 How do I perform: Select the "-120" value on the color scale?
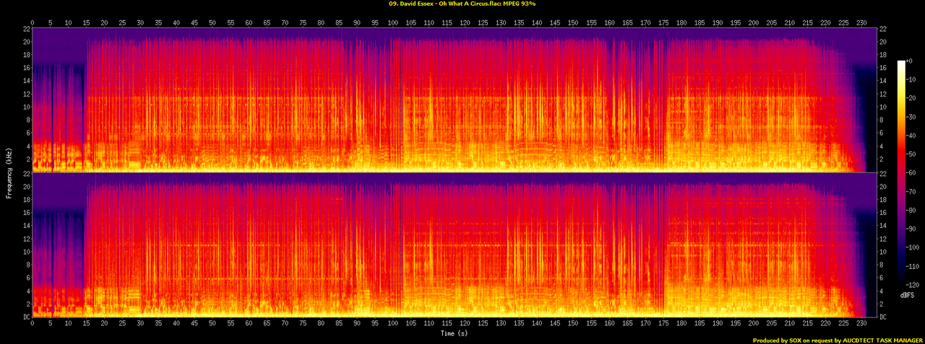pos(913,286)
